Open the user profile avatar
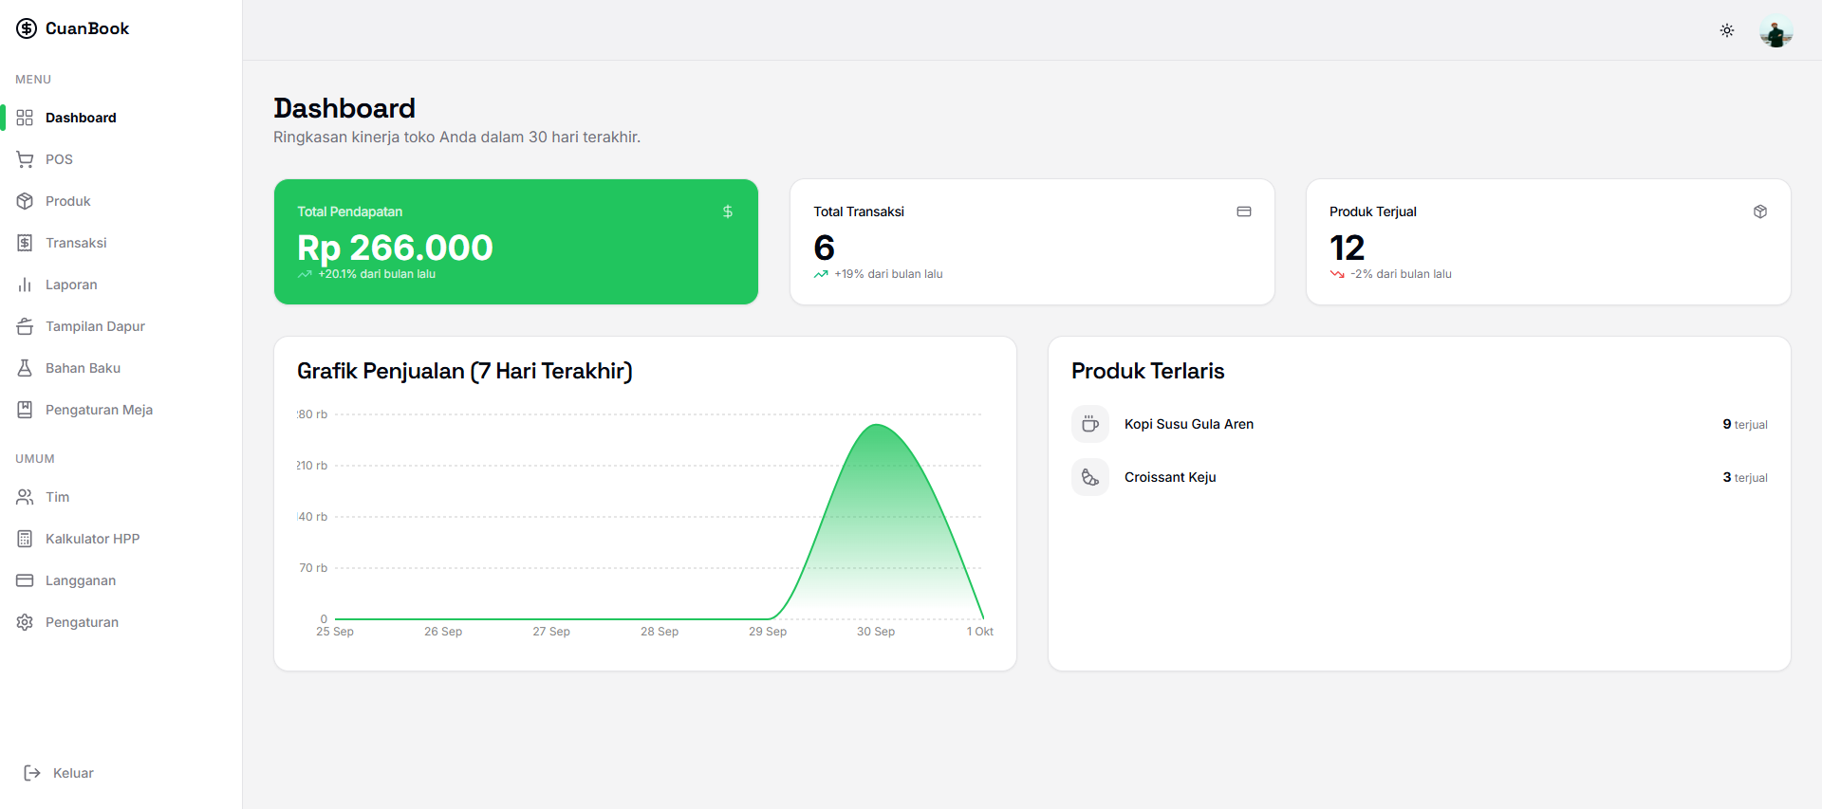The image size is (1822, 809). tap(1776, 31)
